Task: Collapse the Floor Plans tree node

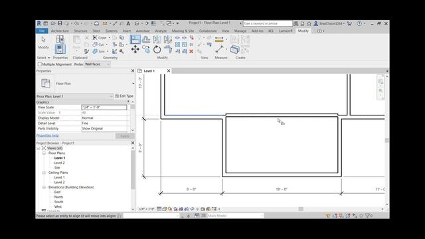Action: pos(44,153)
